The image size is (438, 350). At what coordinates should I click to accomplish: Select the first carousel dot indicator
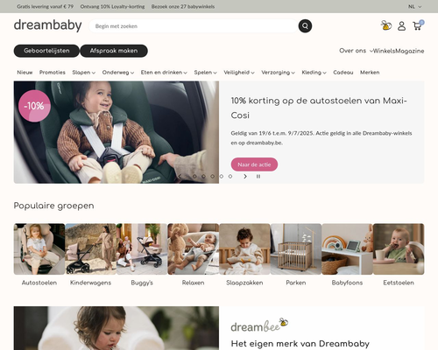click(x=194, y=177)
